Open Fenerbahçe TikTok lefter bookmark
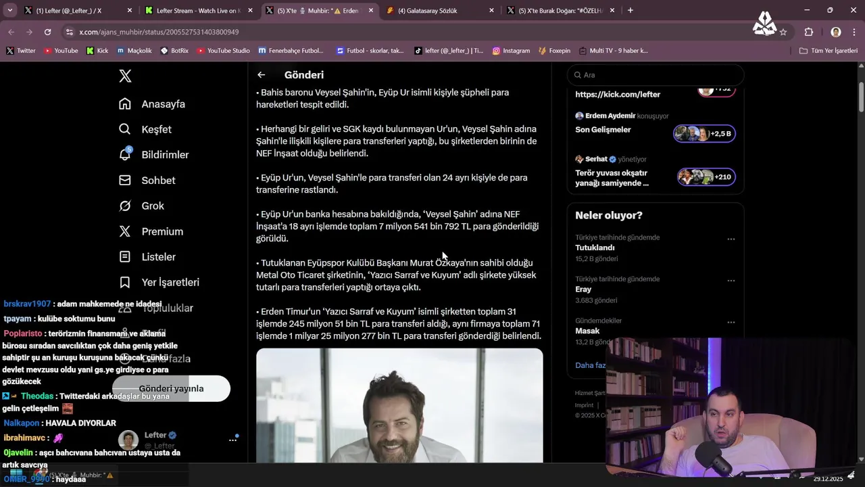865x487 pixels. pos(449,51)
